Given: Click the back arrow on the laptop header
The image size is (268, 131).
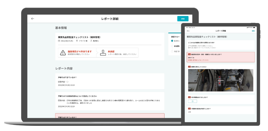Looking at the screenshot, I should (x=33, y=19).
